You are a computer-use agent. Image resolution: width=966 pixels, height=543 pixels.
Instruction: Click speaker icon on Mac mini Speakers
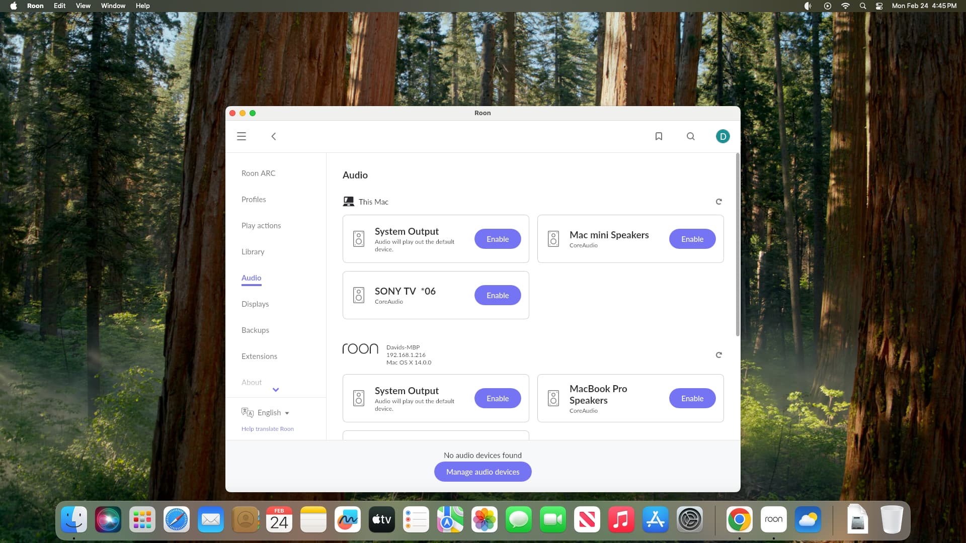pos(553,239)
